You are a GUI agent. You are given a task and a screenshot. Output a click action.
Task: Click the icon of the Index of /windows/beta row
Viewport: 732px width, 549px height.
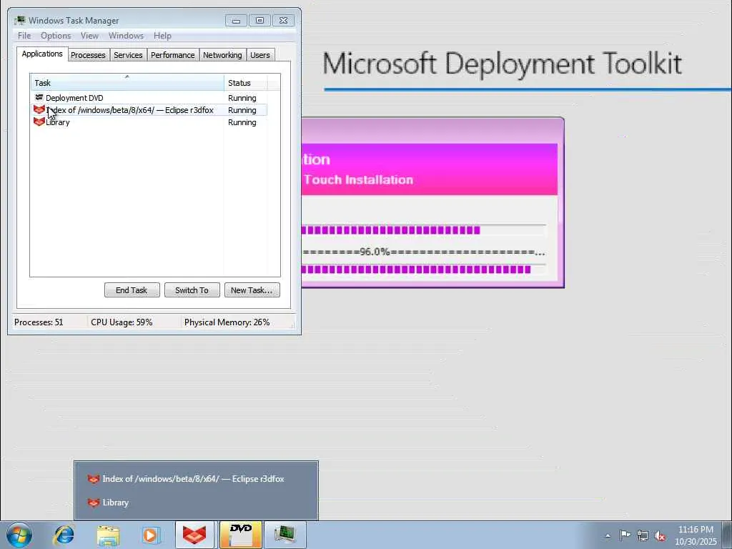click(39, 109)
